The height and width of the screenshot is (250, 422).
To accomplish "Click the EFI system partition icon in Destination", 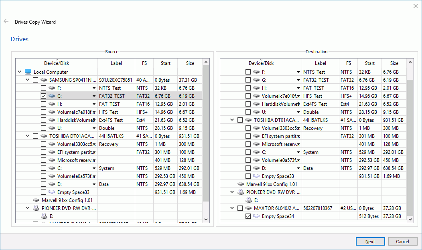I will pyautogui.click(x=256, y=136).
